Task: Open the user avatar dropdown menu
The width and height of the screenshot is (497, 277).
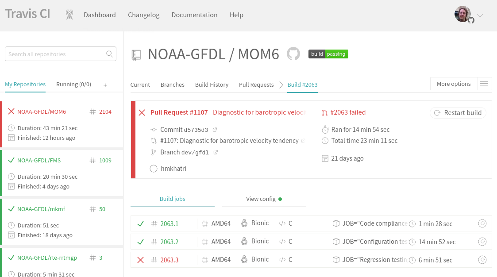Action: (469, 15)
